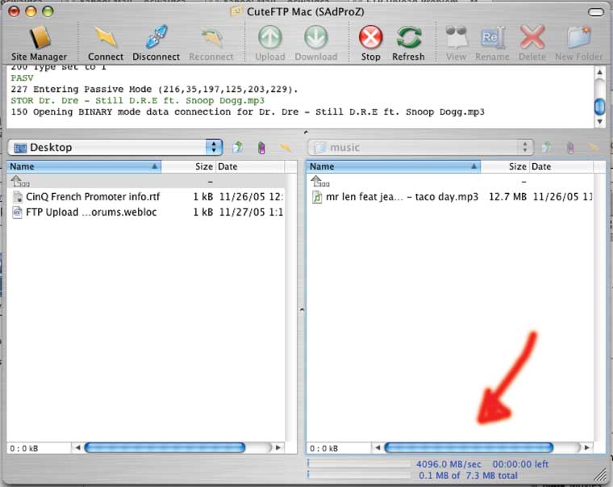Click local pane scroll right arrow
Image resolution: width=613 pixels, height=487 pixels.
[278, 447]
